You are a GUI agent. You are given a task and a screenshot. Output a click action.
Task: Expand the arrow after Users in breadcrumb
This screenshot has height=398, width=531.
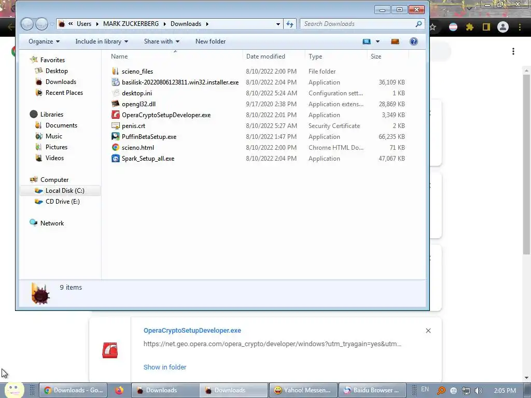(97, 24)
